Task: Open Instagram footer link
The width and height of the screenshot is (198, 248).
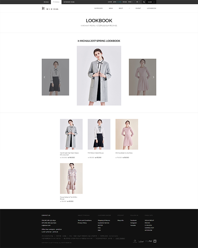Action: [133, 223]
